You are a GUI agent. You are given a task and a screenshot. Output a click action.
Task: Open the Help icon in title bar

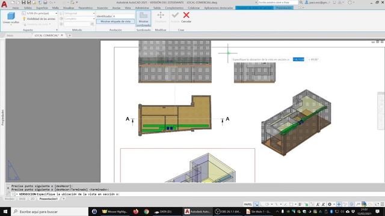[350, 2]
